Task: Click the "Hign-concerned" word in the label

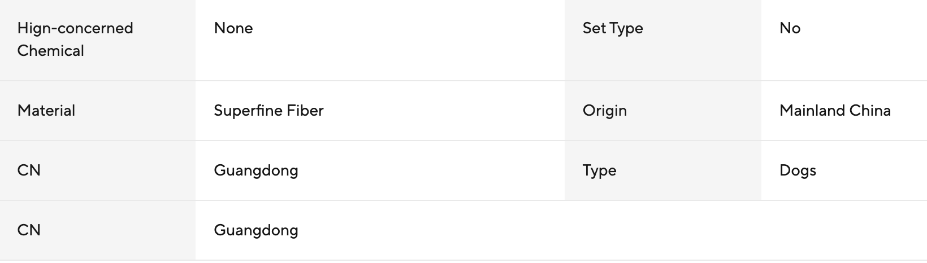Action: click(x=75, y=28)
